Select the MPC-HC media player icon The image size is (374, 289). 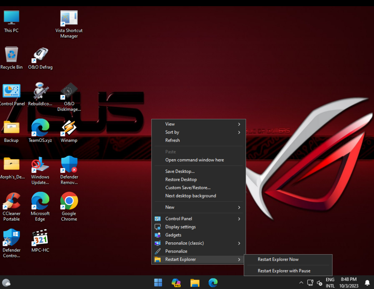(x=40, y=241)
